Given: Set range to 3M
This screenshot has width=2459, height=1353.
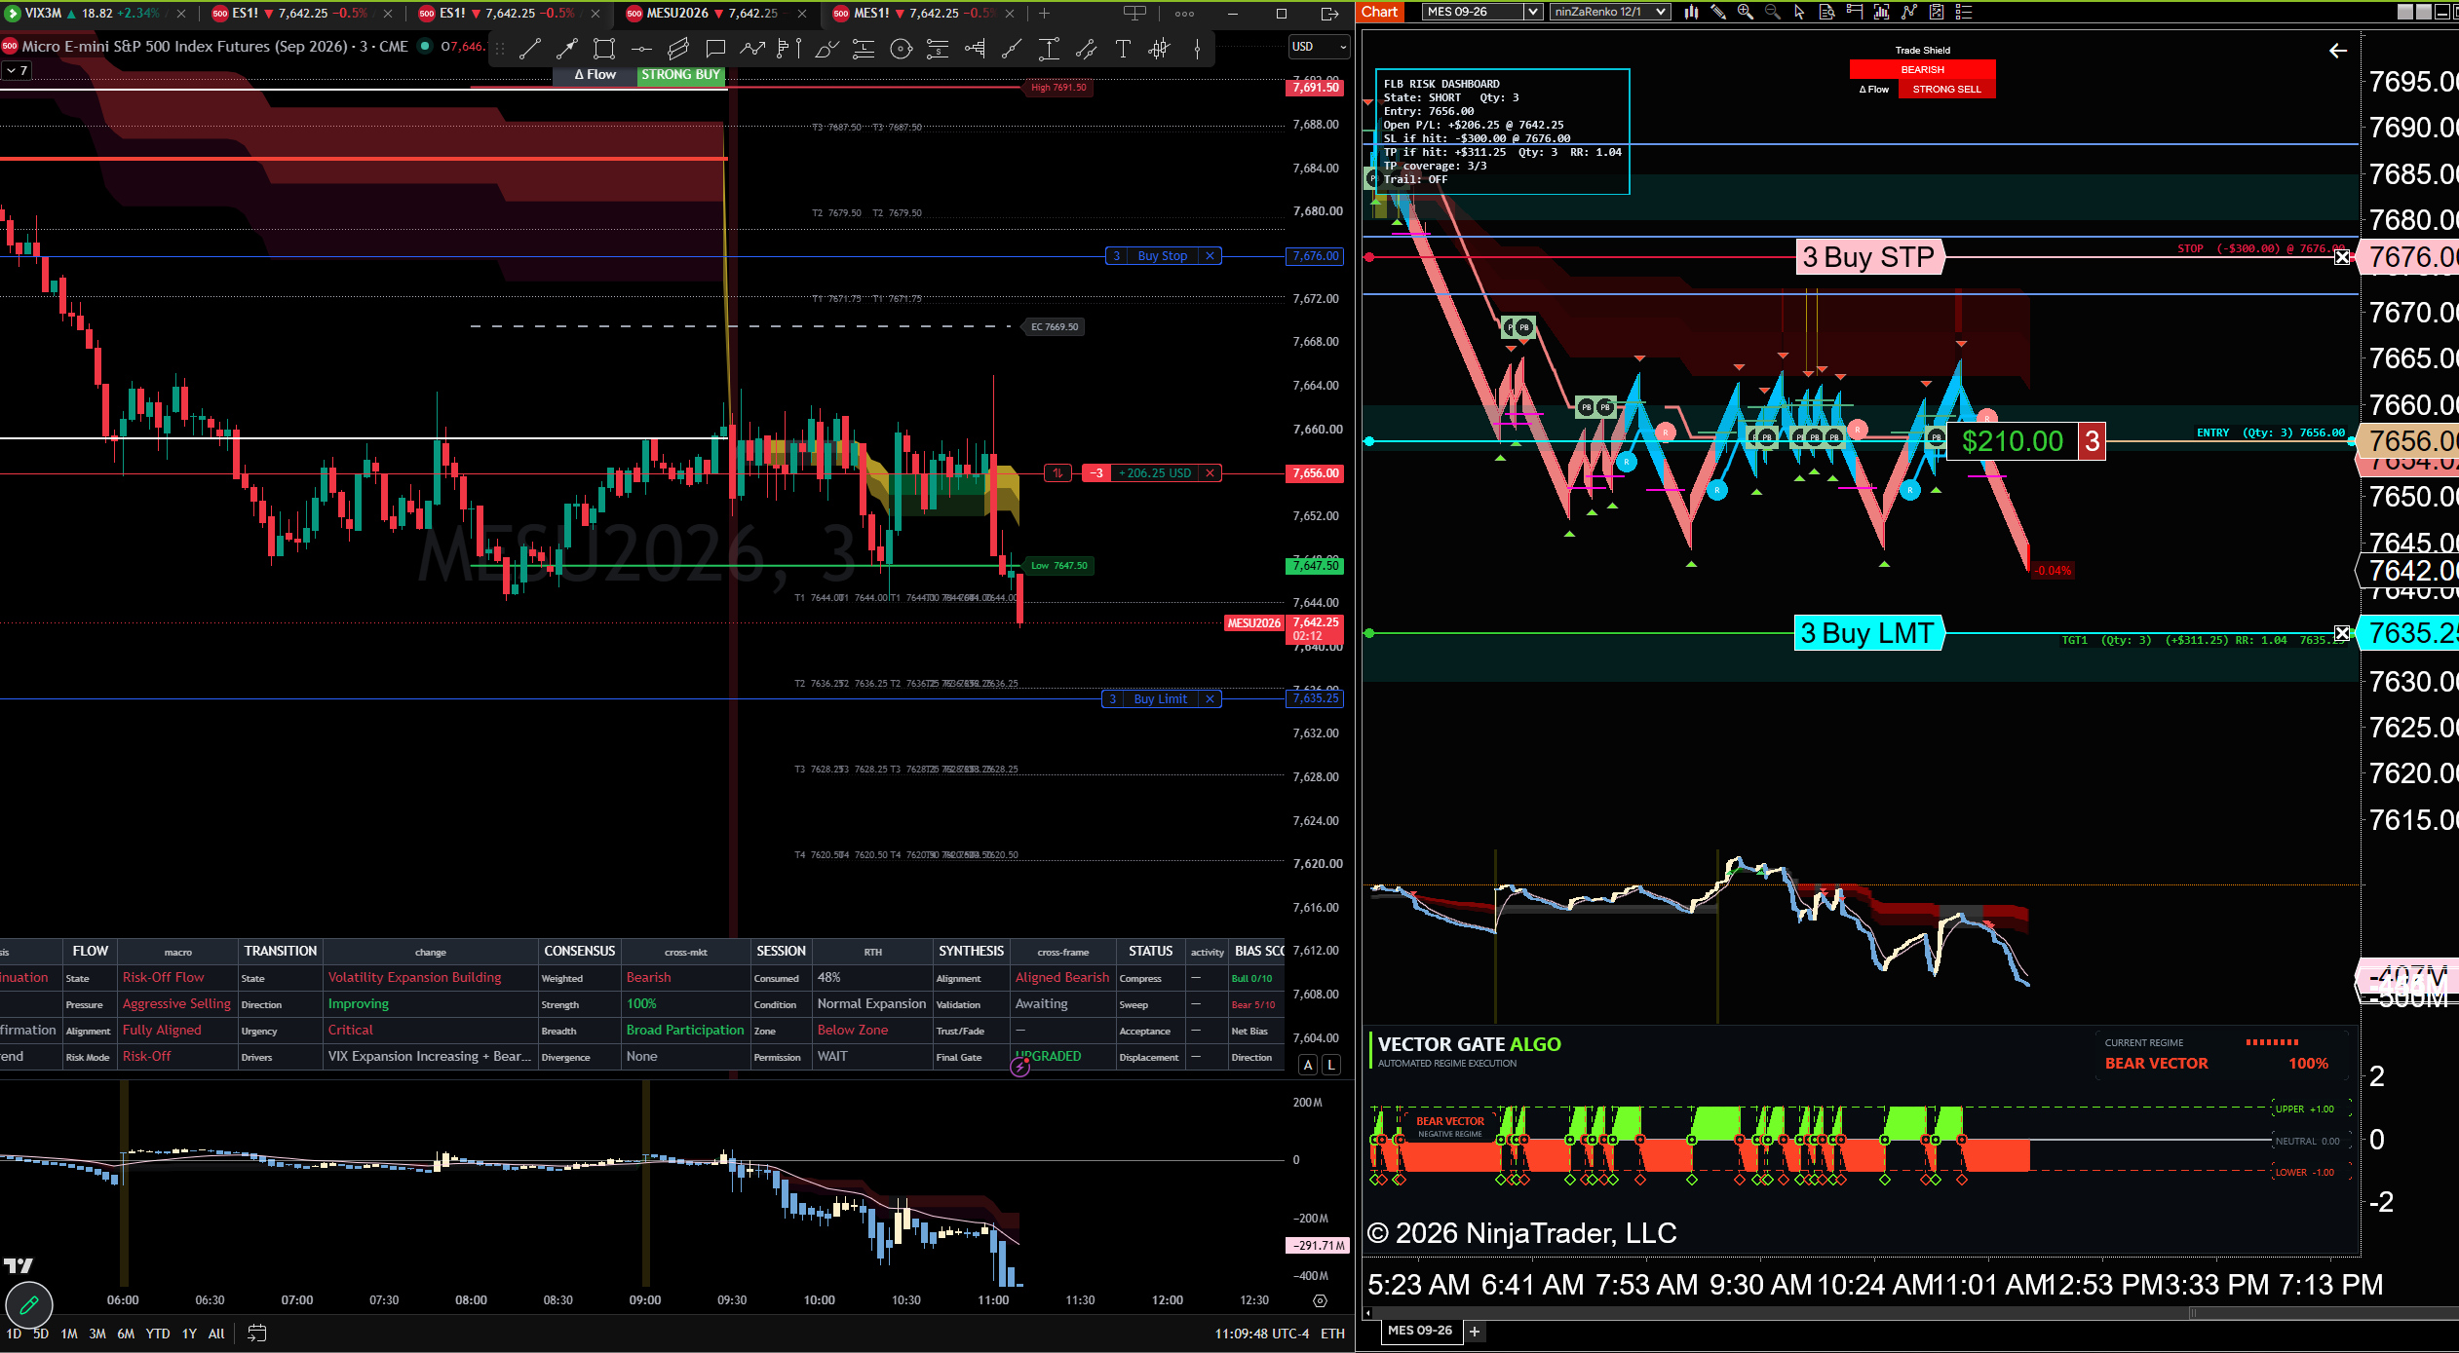Looking at the screenshot, I should (x=97, y=1334).
